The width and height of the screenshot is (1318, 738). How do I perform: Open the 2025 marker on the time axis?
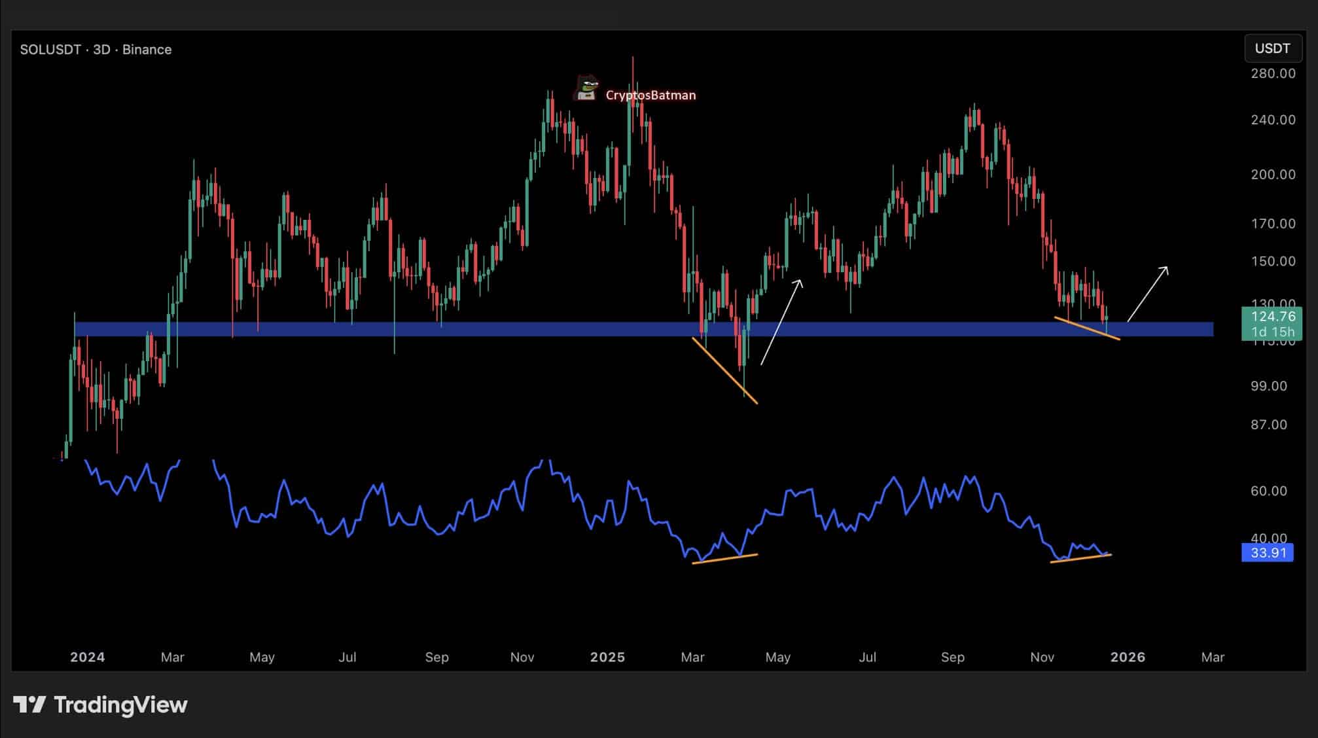[x=607, y=657]
